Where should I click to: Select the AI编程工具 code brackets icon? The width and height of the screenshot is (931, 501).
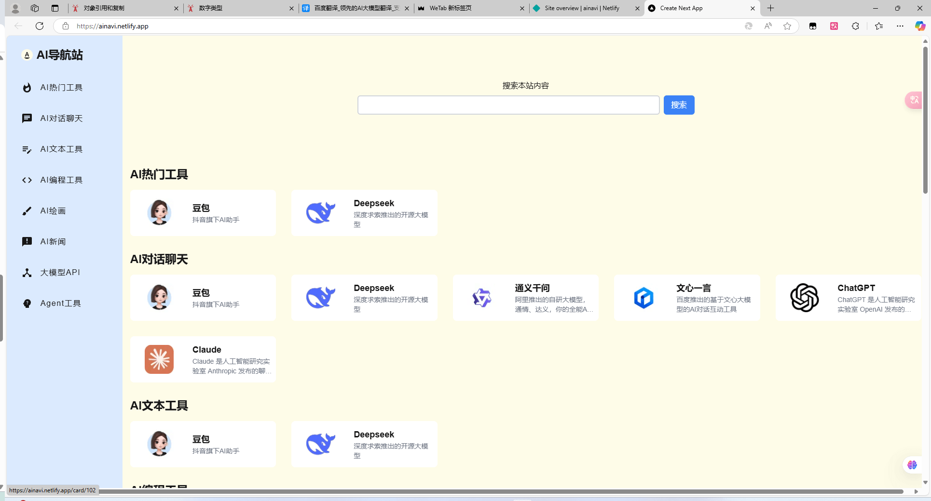[27, 180]
